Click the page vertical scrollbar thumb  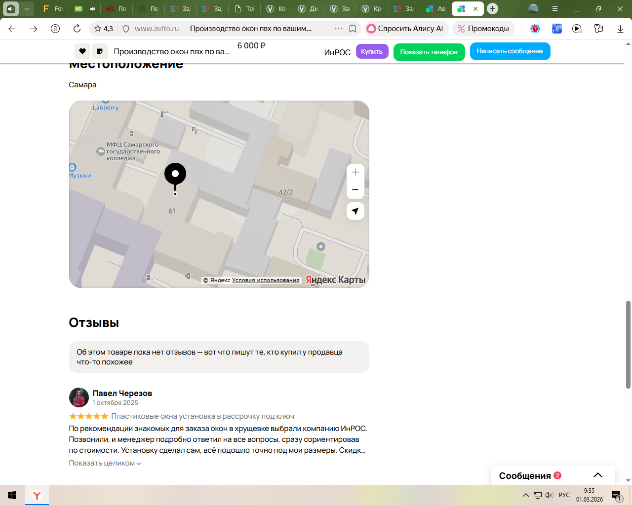tap(629, 344)
